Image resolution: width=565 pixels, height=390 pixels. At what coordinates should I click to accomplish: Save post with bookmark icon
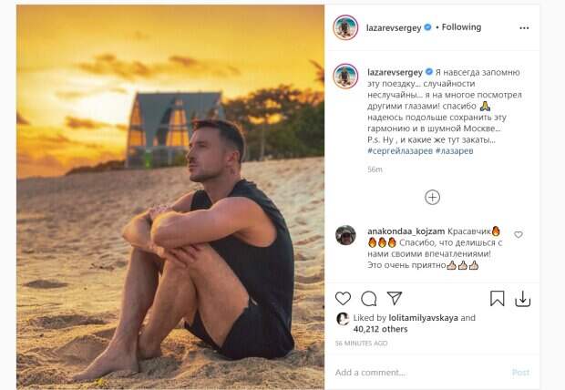(x=498, y=298)
